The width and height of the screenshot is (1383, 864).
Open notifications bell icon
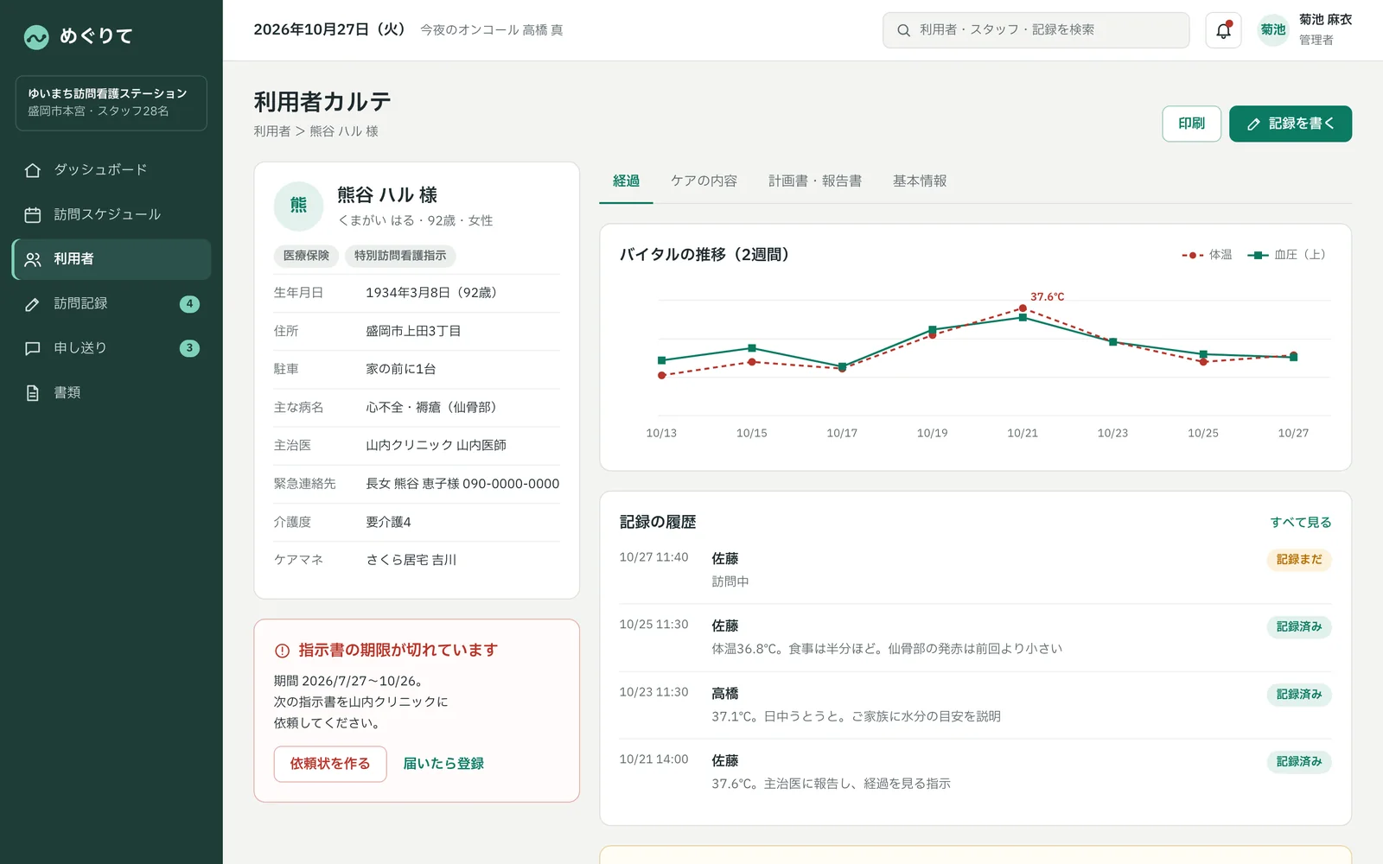[x=1223, y=30]
